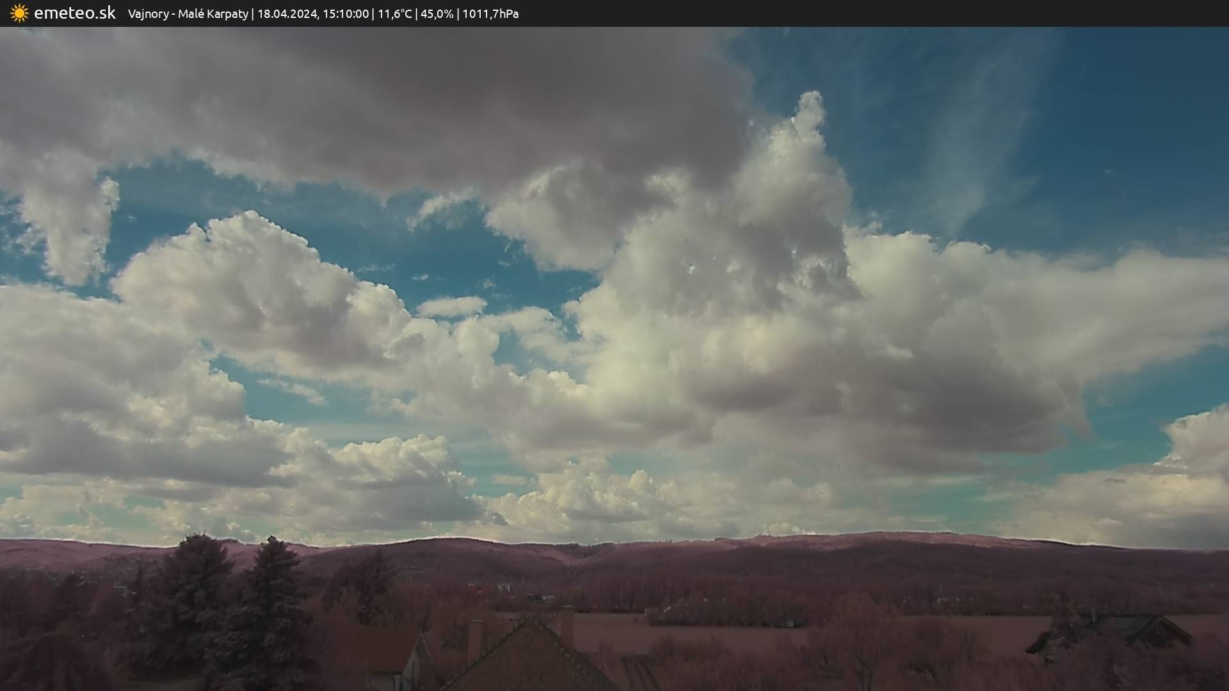Image resolution: width=1229 pixels, height=691 pixels.
Task: Click the 15:10:00 timestamp
Action: (346, 14)
